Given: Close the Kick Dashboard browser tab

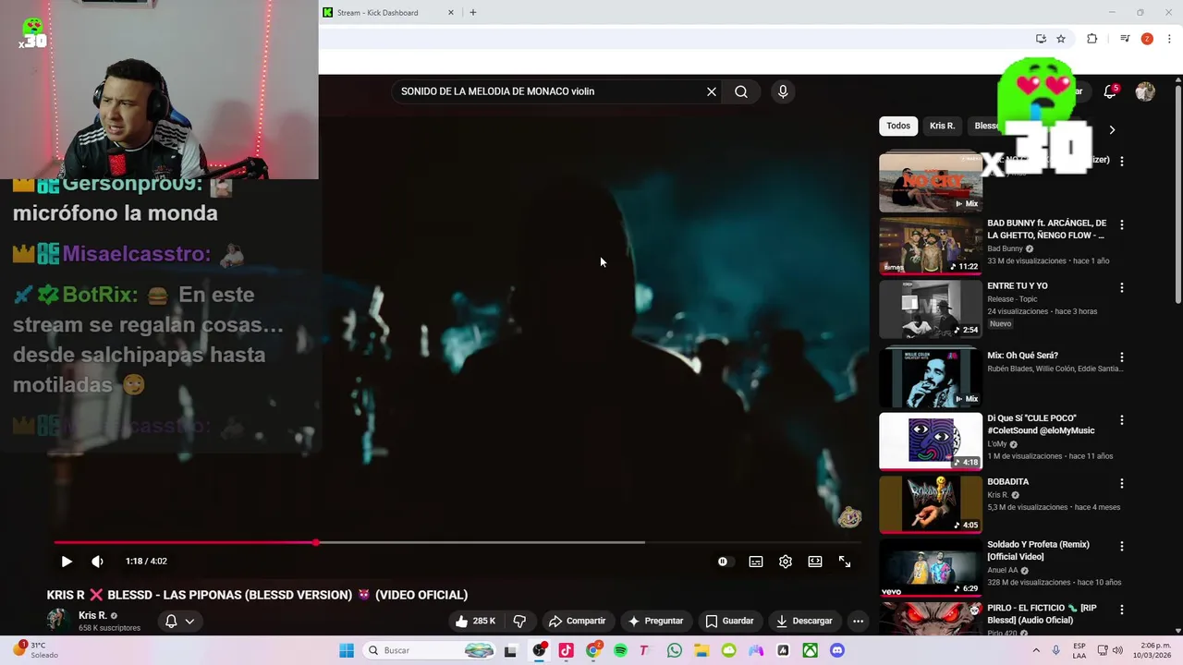Looking at the screenshot, I should click(451, 12).
